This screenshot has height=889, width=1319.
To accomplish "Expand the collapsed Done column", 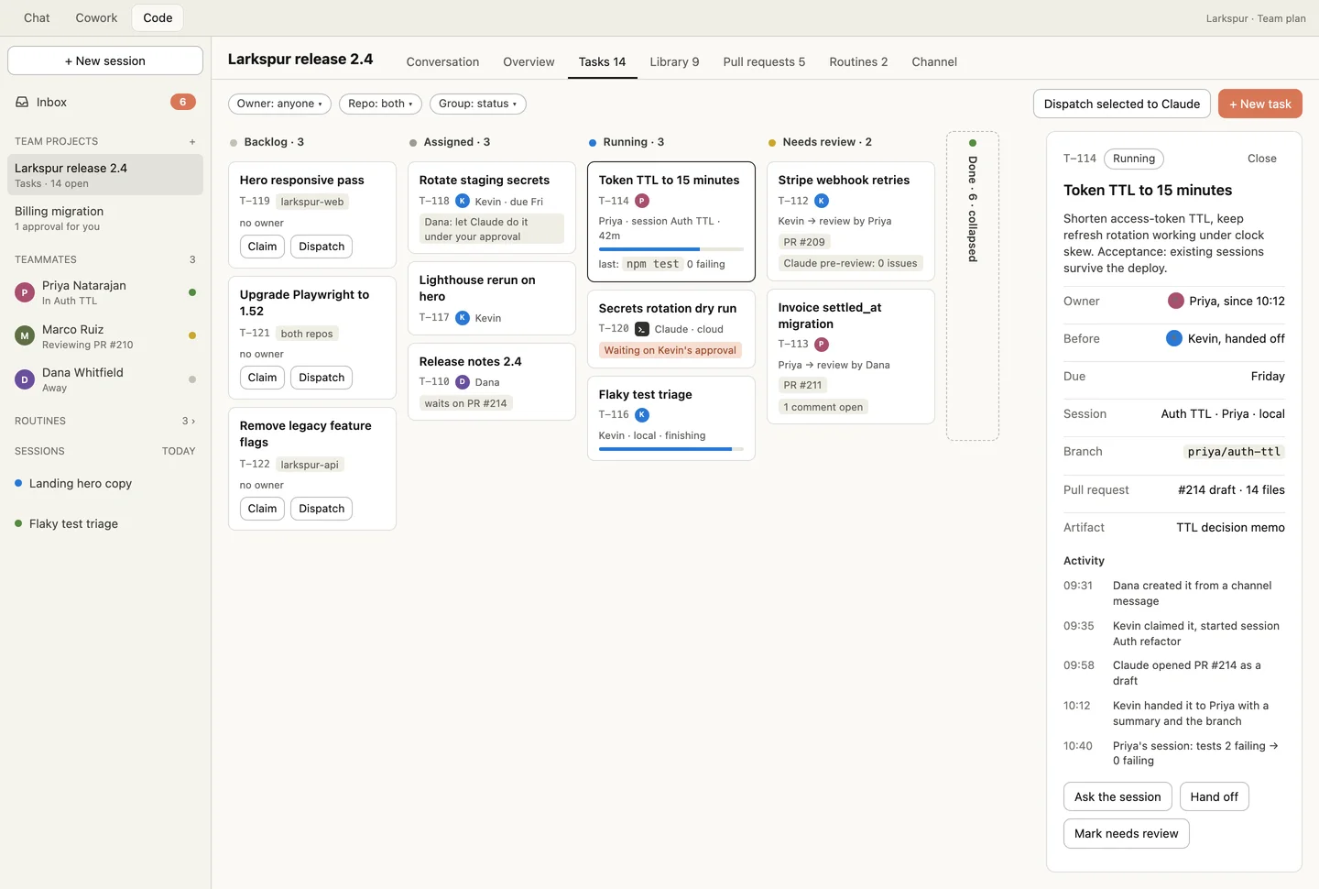I will pyautogui.click(x=973, y=286).
